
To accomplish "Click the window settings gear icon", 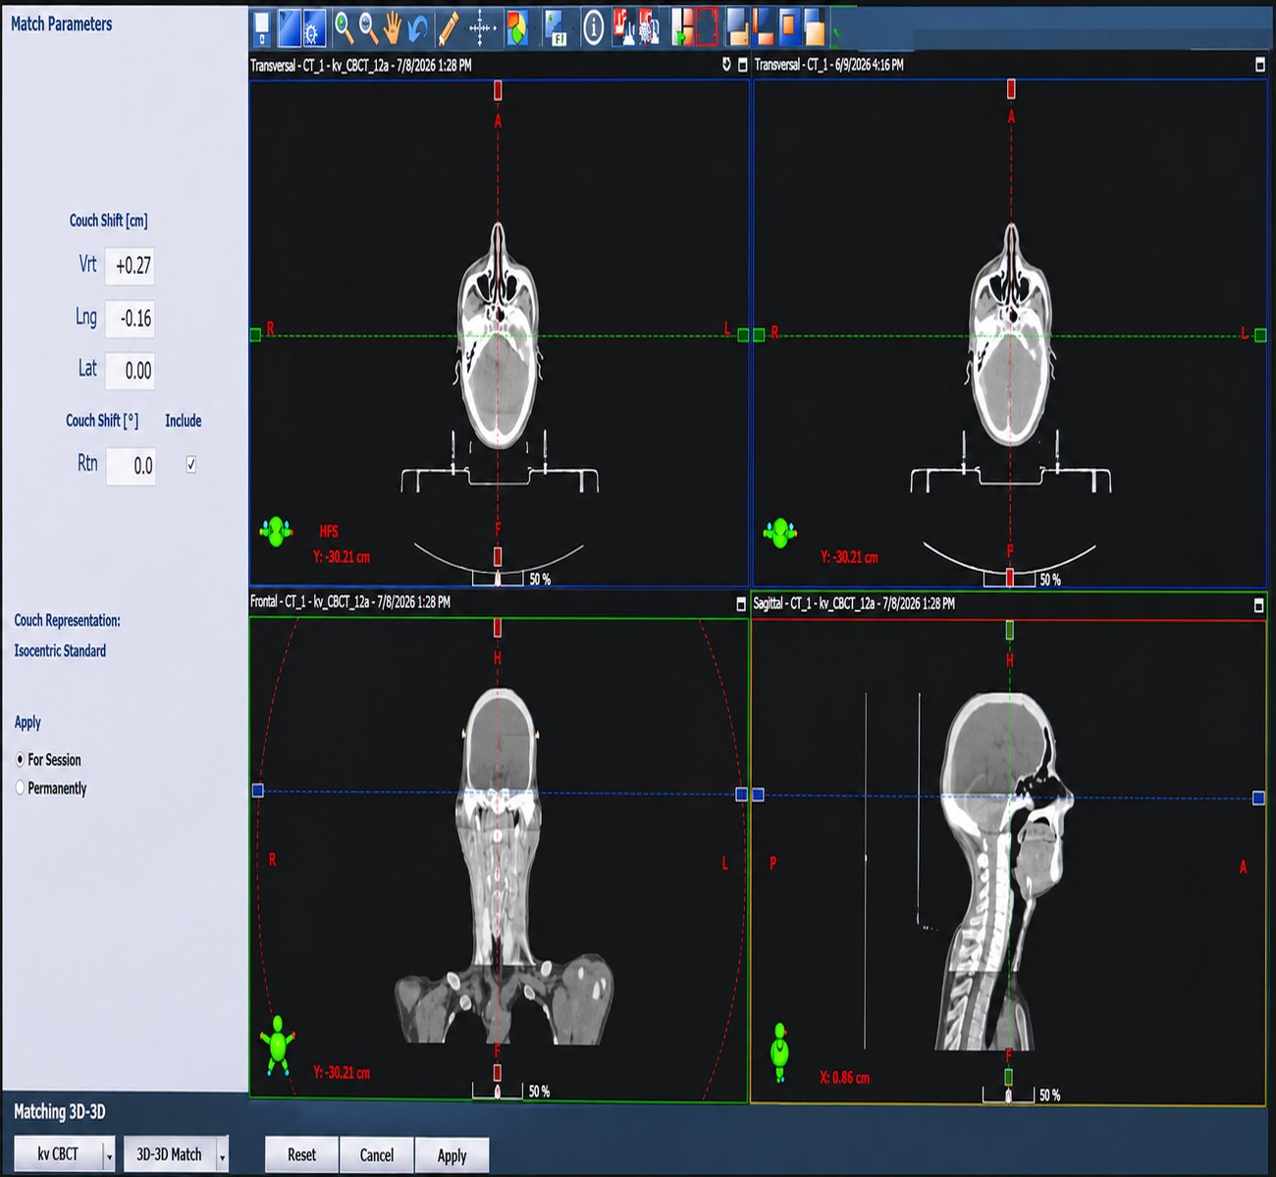I will 314,28.
